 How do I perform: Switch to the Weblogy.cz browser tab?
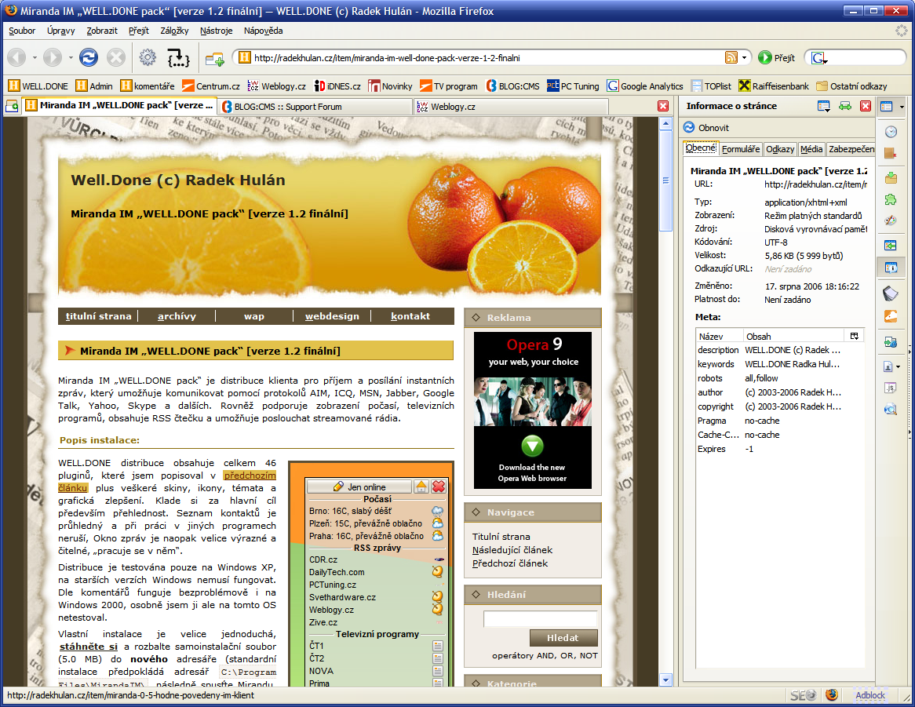click(x=511, y=107)
